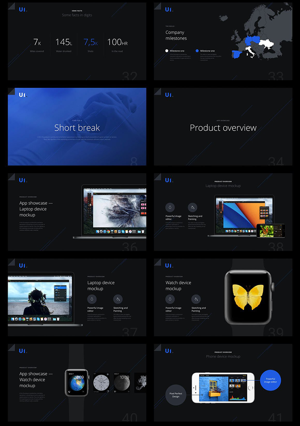Select the Earth globe watch face
300x426 pixels.
click(77, 383)
